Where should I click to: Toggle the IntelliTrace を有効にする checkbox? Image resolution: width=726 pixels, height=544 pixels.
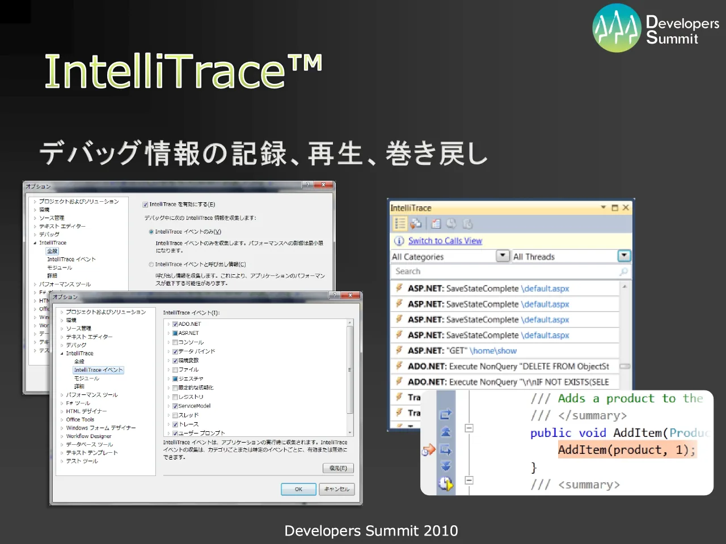[145, 205]
